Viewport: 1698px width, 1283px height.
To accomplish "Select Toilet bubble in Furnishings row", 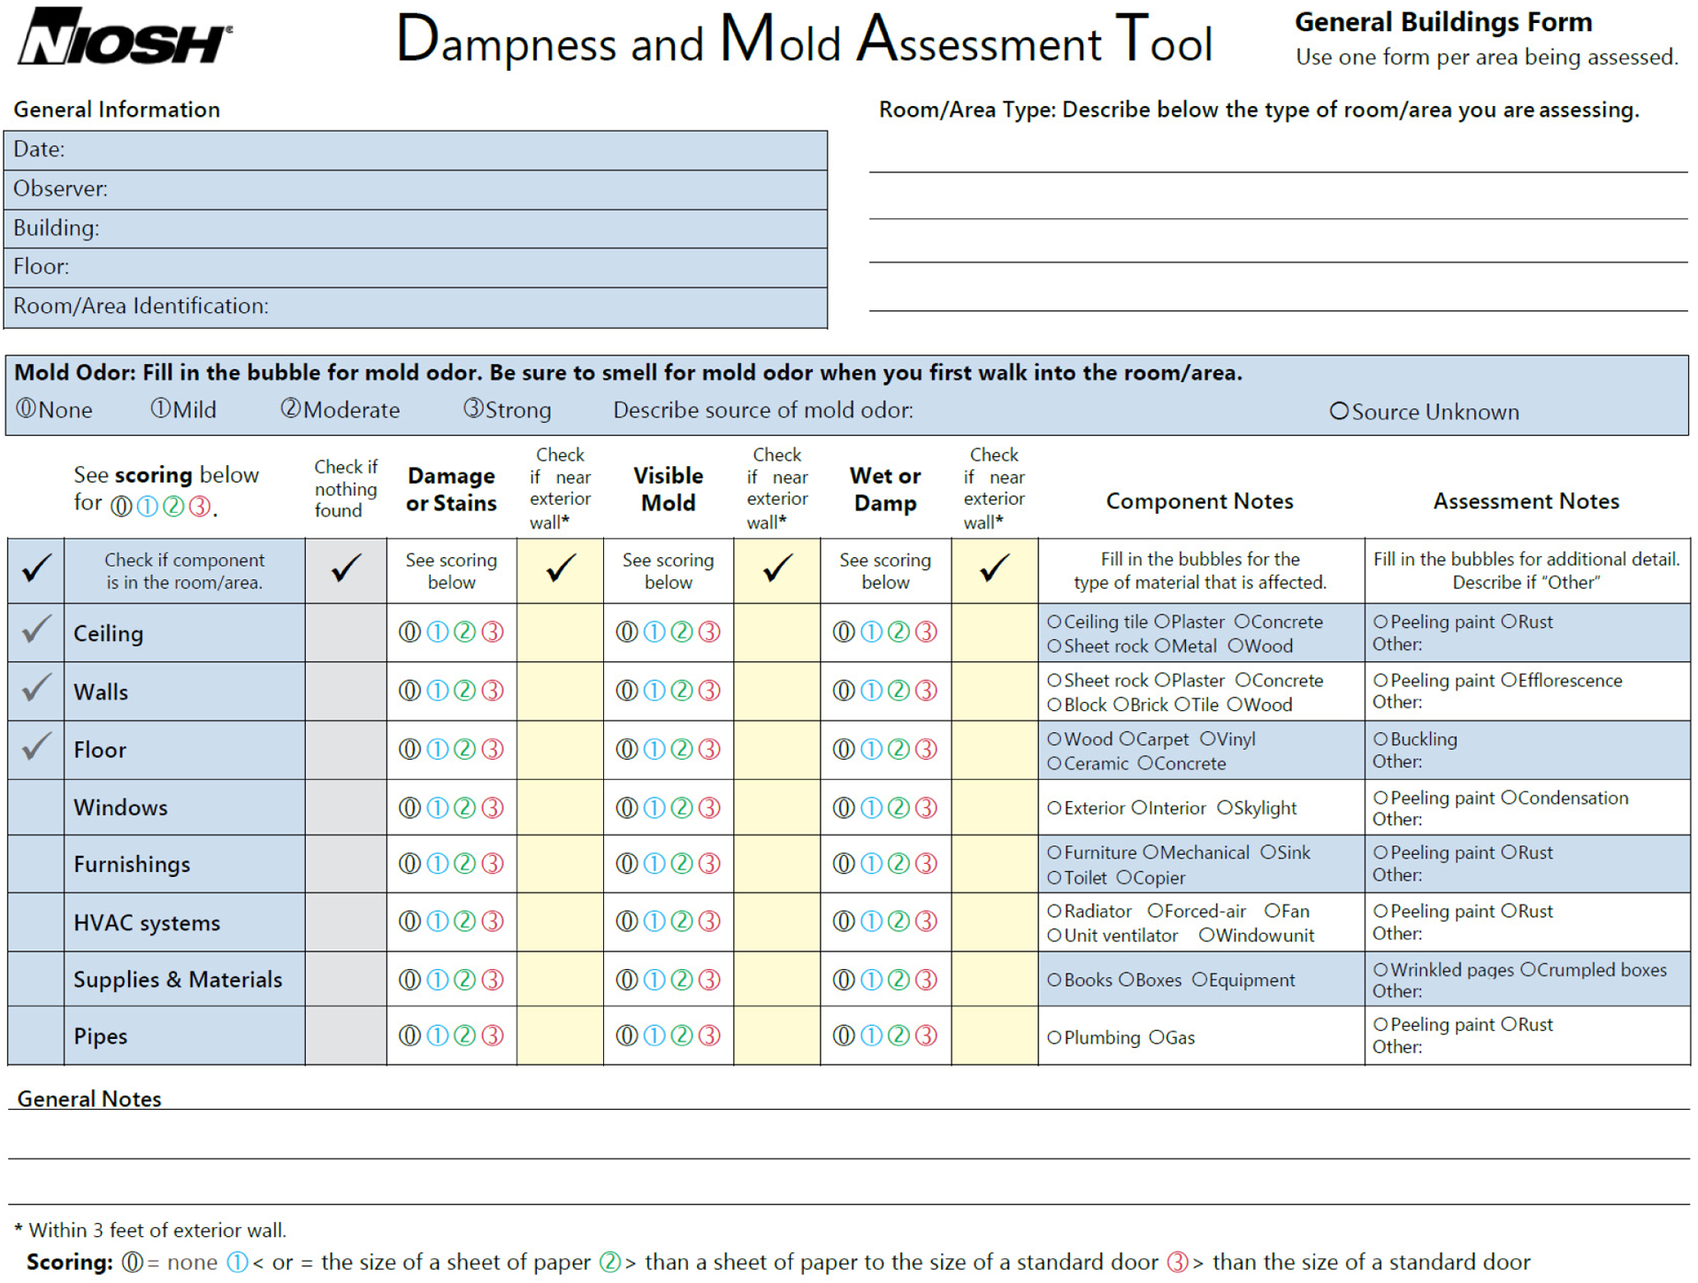I will tap(1054, 878).
